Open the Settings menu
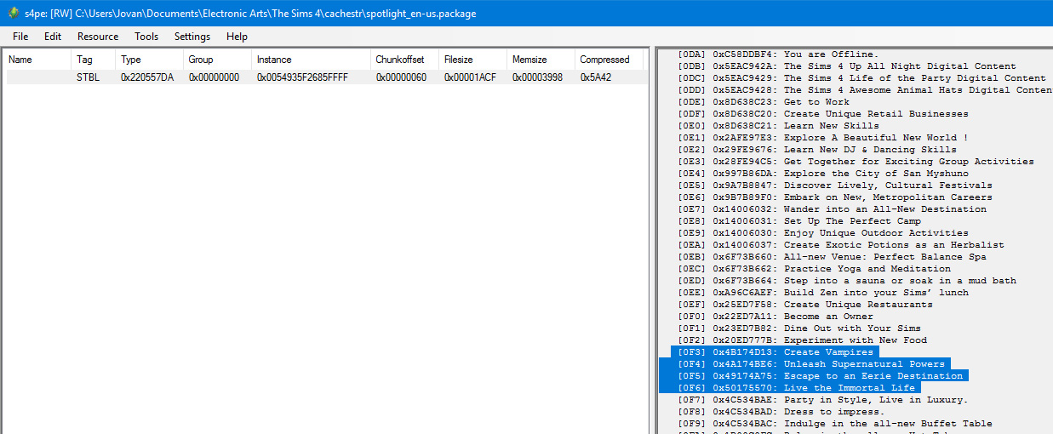Screen dimensions: 1053x434 click(192, 37)
